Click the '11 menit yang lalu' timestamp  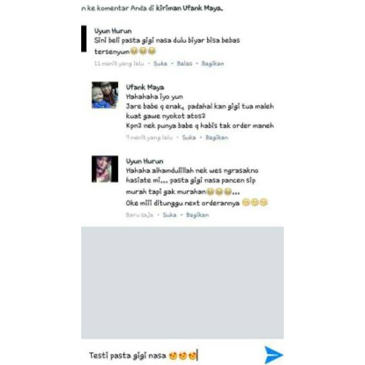coord(119,63)
